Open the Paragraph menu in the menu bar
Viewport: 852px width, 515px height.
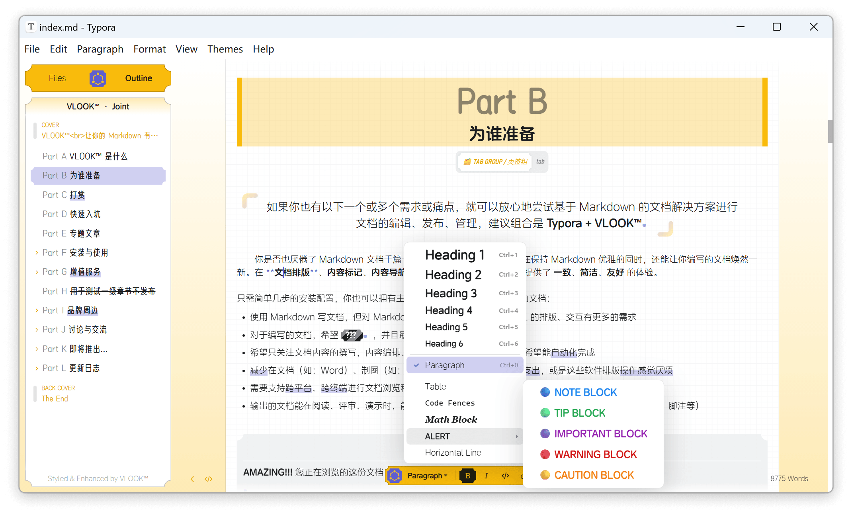point(100,49)
